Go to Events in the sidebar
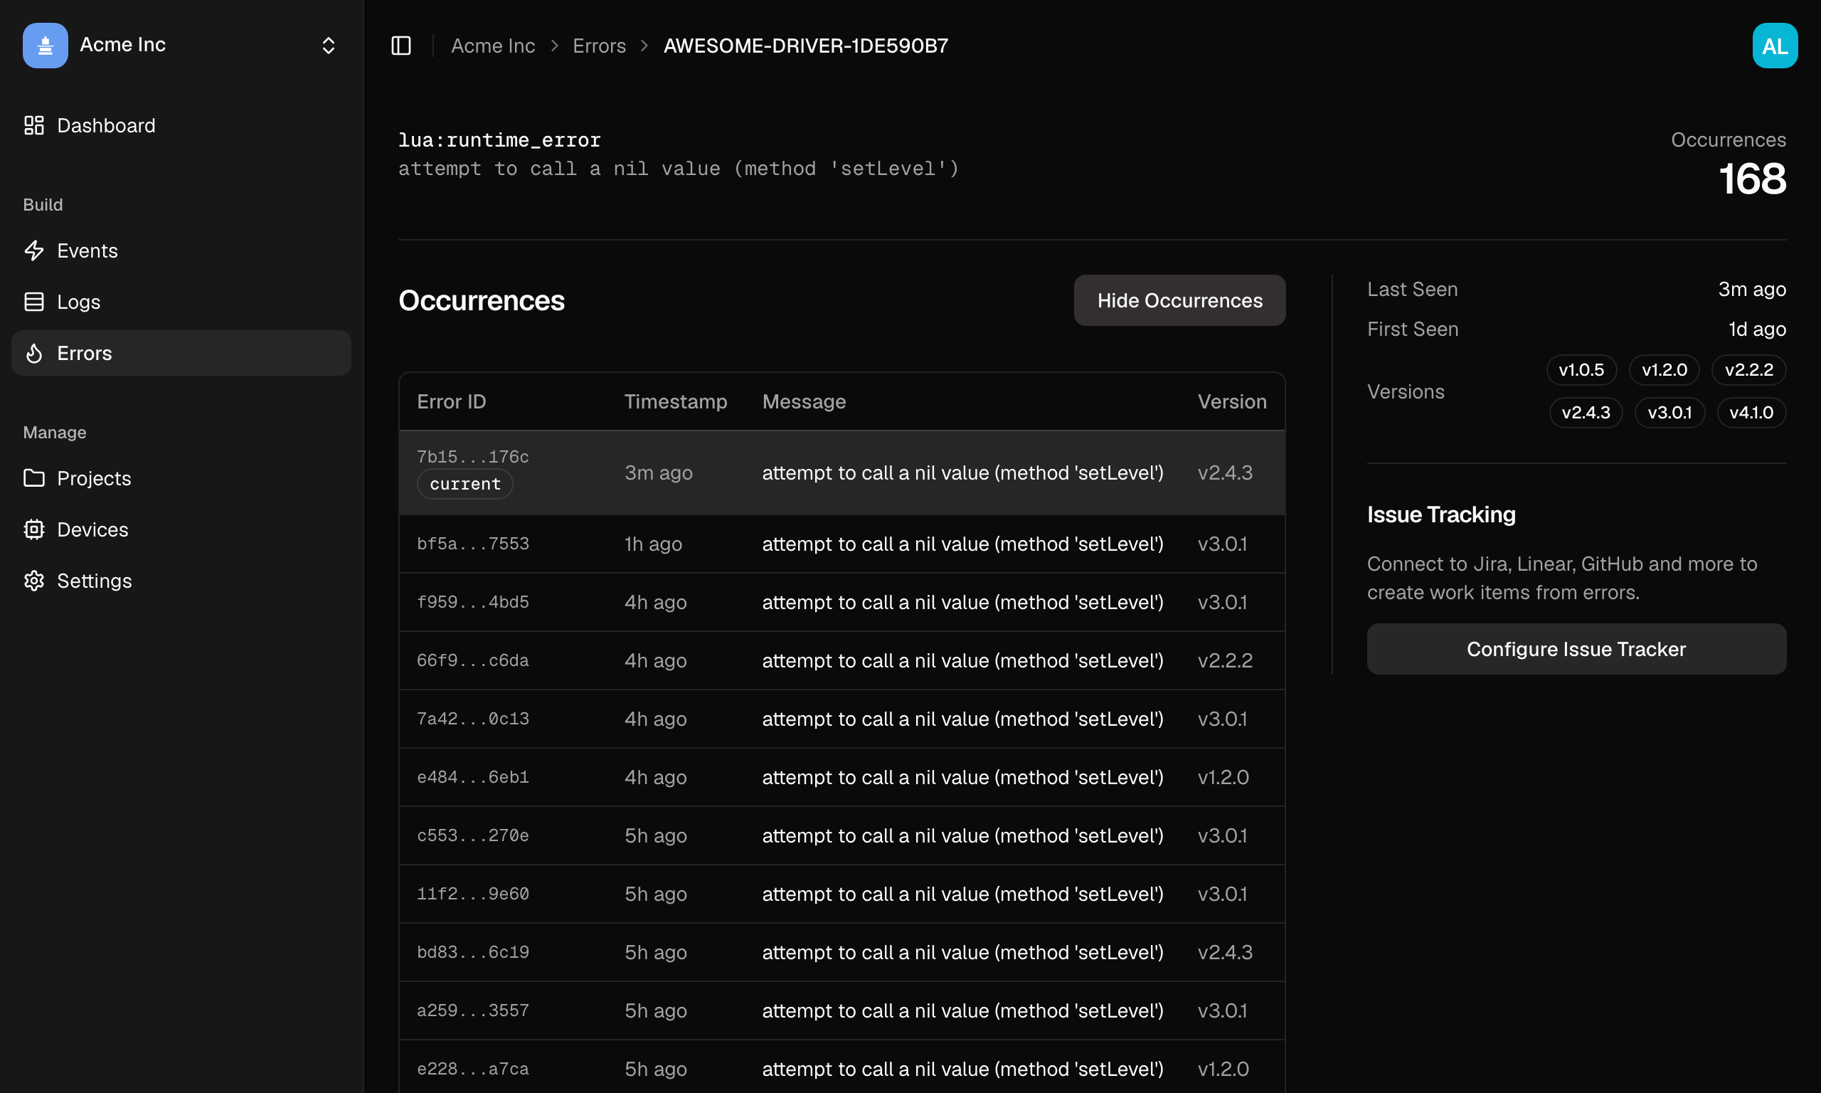The image size is (1821, 1093). tap(181, 251)
